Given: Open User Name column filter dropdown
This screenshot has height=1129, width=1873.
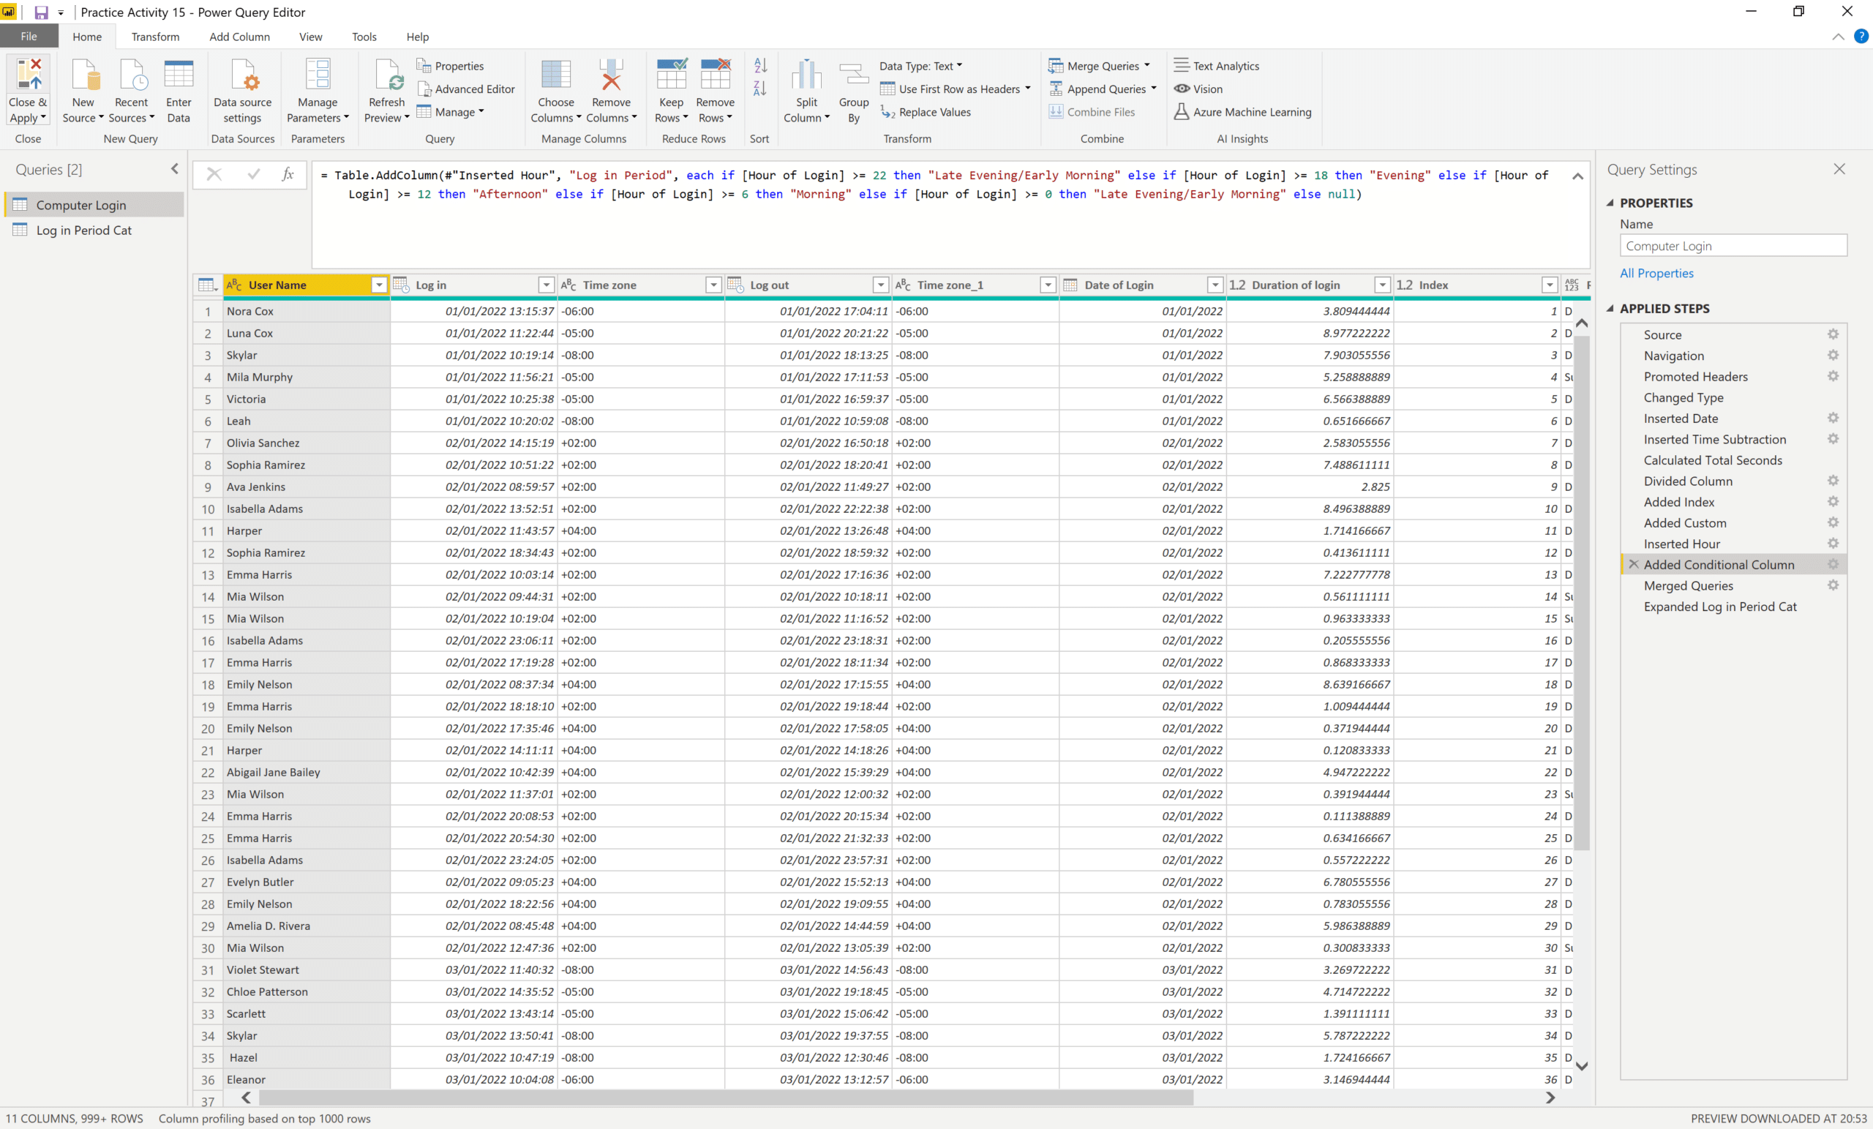Looking at the screenshot, I should coord(378,285).
